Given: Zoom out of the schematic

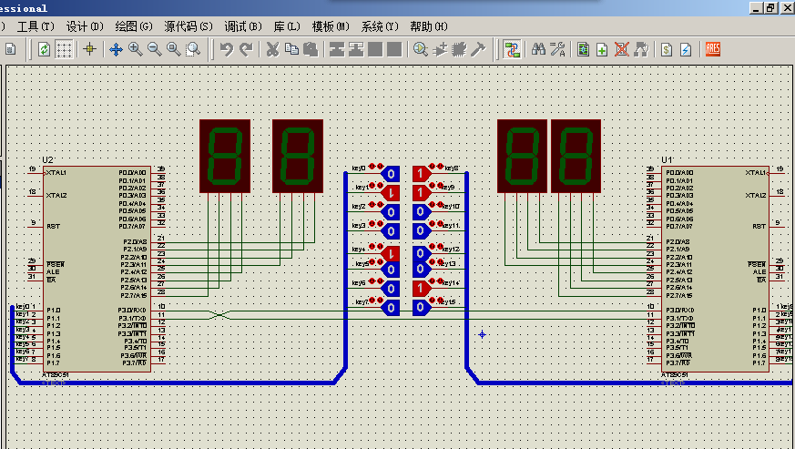Looking at the screenshot, I should click(x=155, y=49).
